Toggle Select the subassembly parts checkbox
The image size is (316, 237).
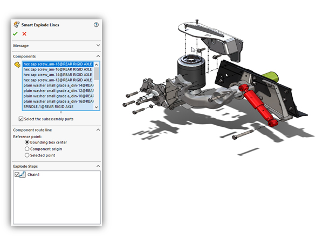(20, 119)
